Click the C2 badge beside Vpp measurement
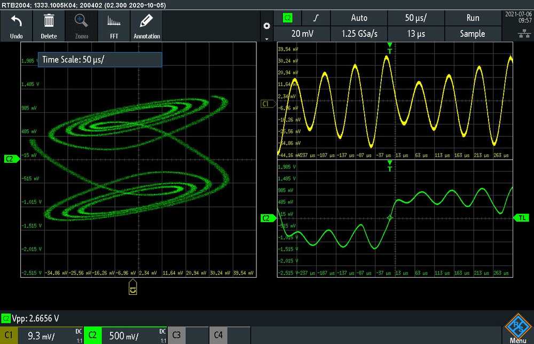The width and height of the screenshot is (534, 344). pos(6,318)
